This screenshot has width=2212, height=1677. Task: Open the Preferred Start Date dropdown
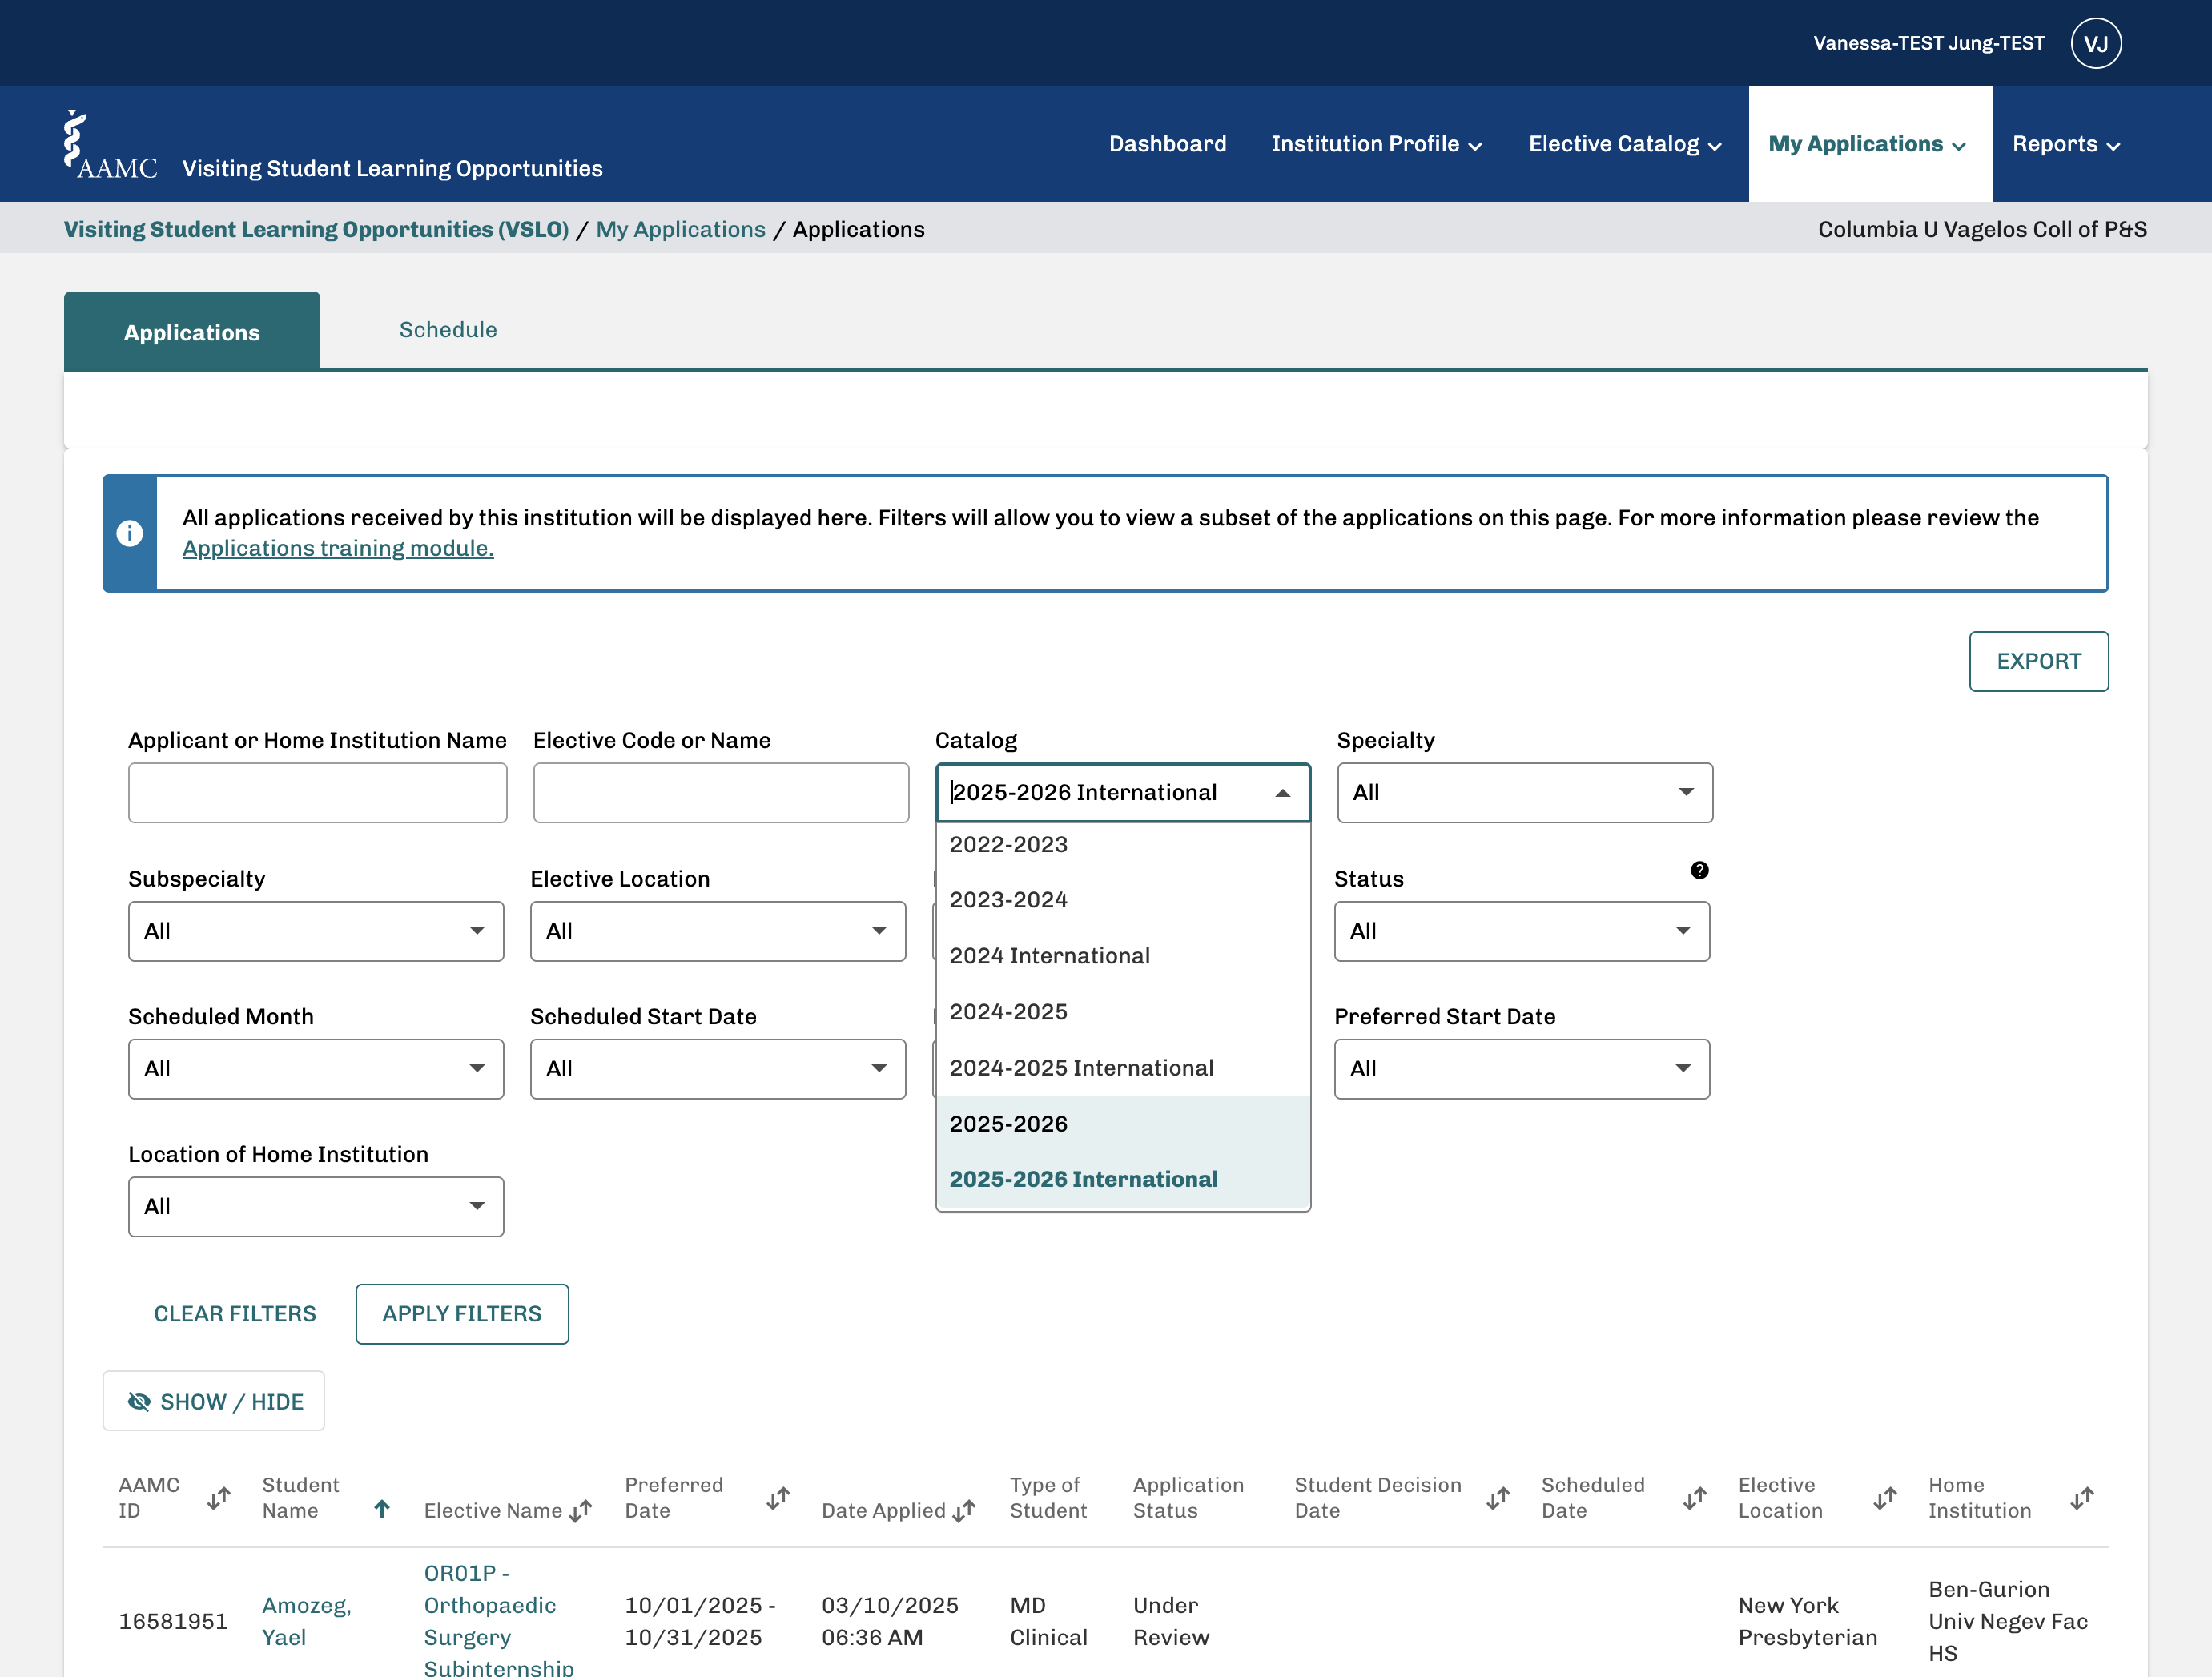pos(1522,1069)
